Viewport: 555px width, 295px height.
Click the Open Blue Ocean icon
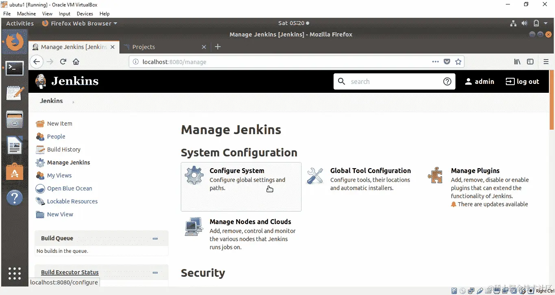[40, 188]
